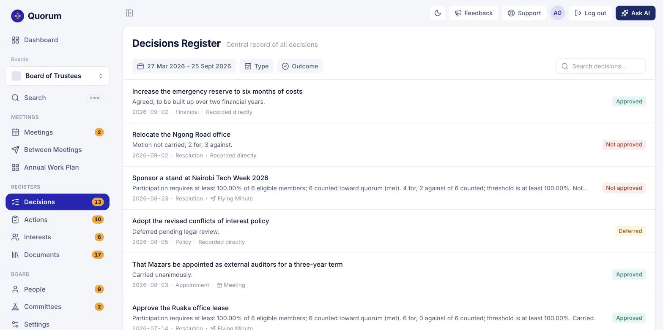
Task: Open 'Approve the Ruaka office lease' decision
Action: (x=389, y=313)
